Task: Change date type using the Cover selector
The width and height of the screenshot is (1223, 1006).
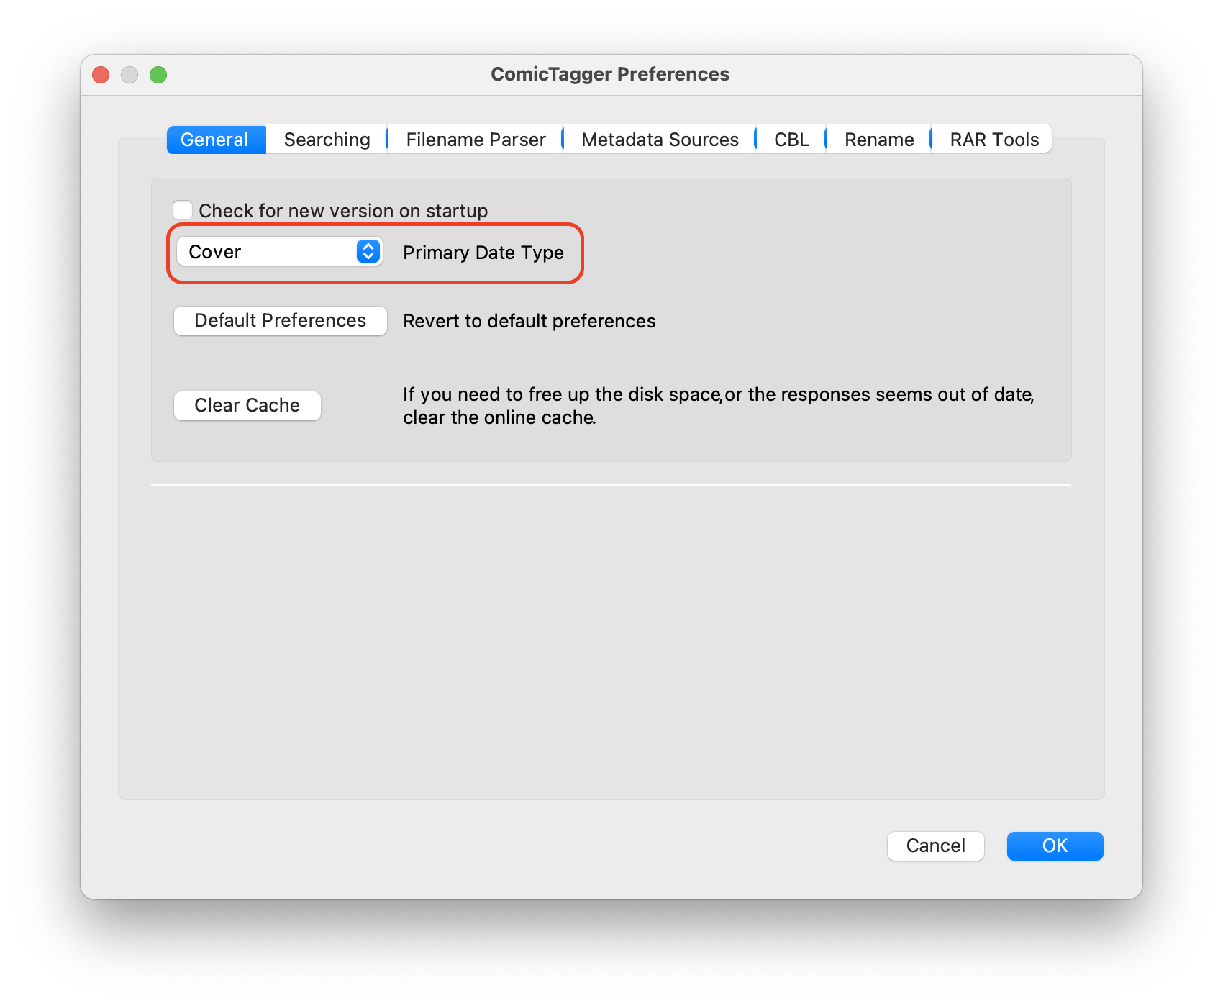Action: [x=279, y=252]
